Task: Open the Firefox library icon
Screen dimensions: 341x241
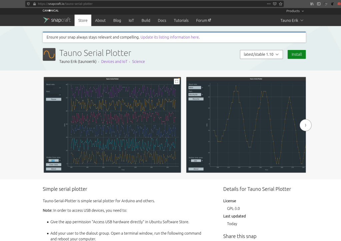Action: (312, 4)
